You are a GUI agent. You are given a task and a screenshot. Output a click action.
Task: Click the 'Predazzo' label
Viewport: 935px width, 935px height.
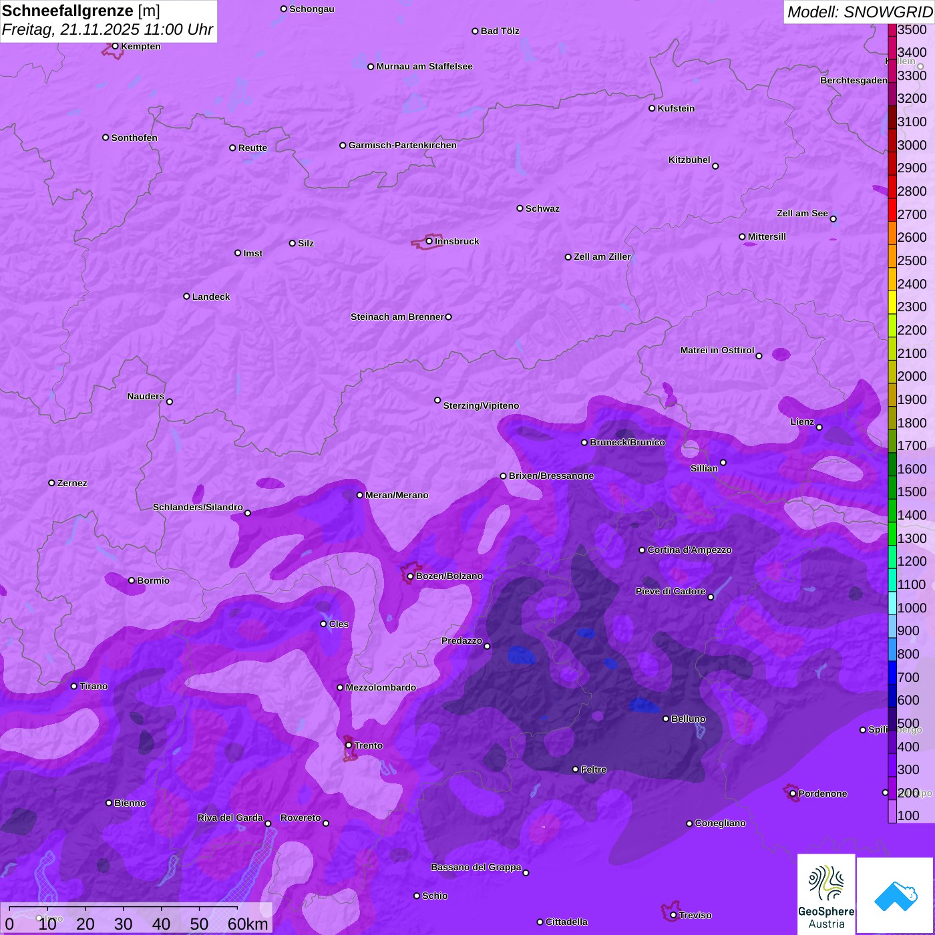461,640
